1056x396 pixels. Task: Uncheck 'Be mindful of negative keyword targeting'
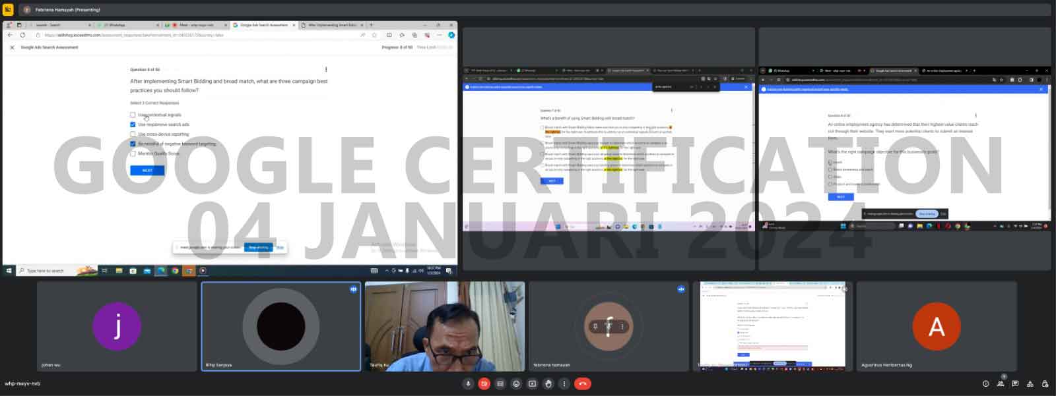pyautogui.click(x=133, y=144)
